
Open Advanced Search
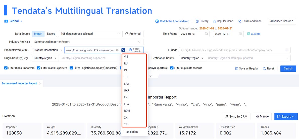point(282,21)
